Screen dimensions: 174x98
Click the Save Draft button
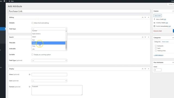(x=158, y=16)
